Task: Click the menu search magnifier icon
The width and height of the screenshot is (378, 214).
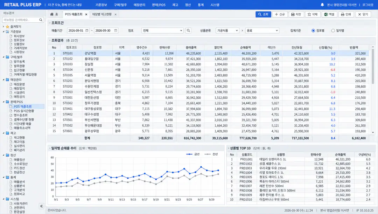Action: 41,20
